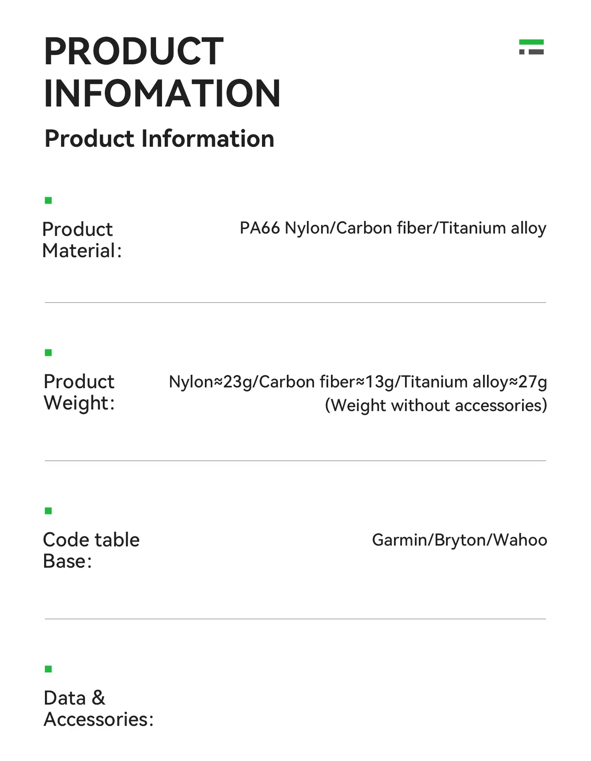591x761 pixels.
Task: Click the green and gray striped logo icon
Action: pyautogui.click(x=531, y=47)
